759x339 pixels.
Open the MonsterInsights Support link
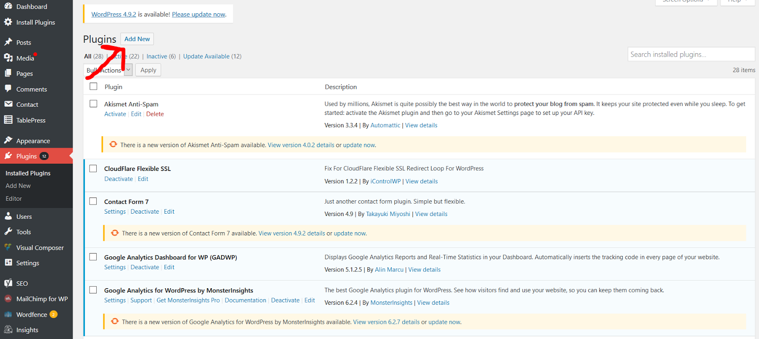click(141, 301)
